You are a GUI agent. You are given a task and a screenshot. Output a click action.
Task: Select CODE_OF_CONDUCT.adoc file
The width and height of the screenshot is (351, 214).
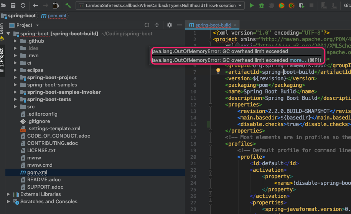coord(59,136)
